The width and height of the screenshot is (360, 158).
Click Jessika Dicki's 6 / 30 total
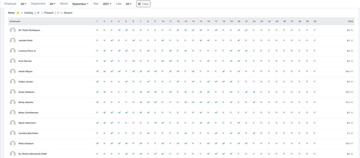coord(350,41)
